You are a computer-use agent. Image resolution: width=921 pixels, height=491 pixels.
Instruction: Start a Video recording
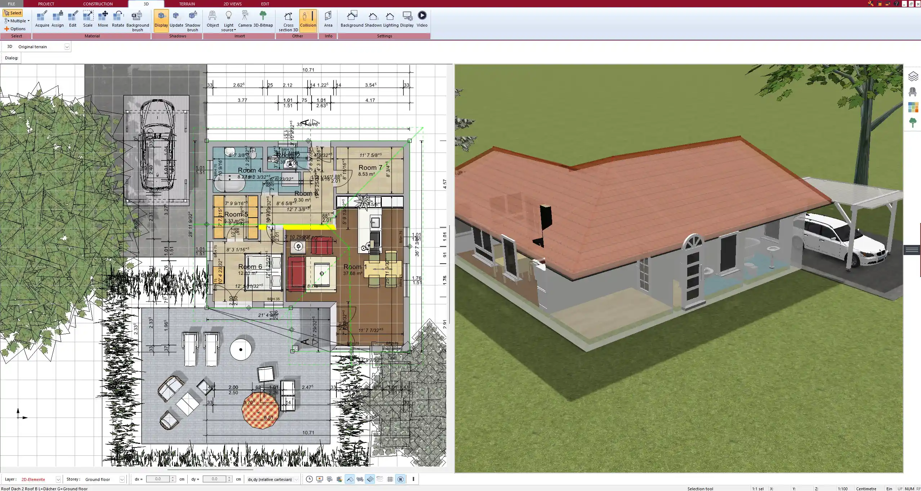click(421, 18)
